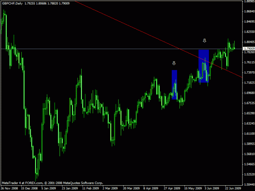255x191 pixels.
Task: Click the 2 Mar 2009 date label
Action: (110, 188)
